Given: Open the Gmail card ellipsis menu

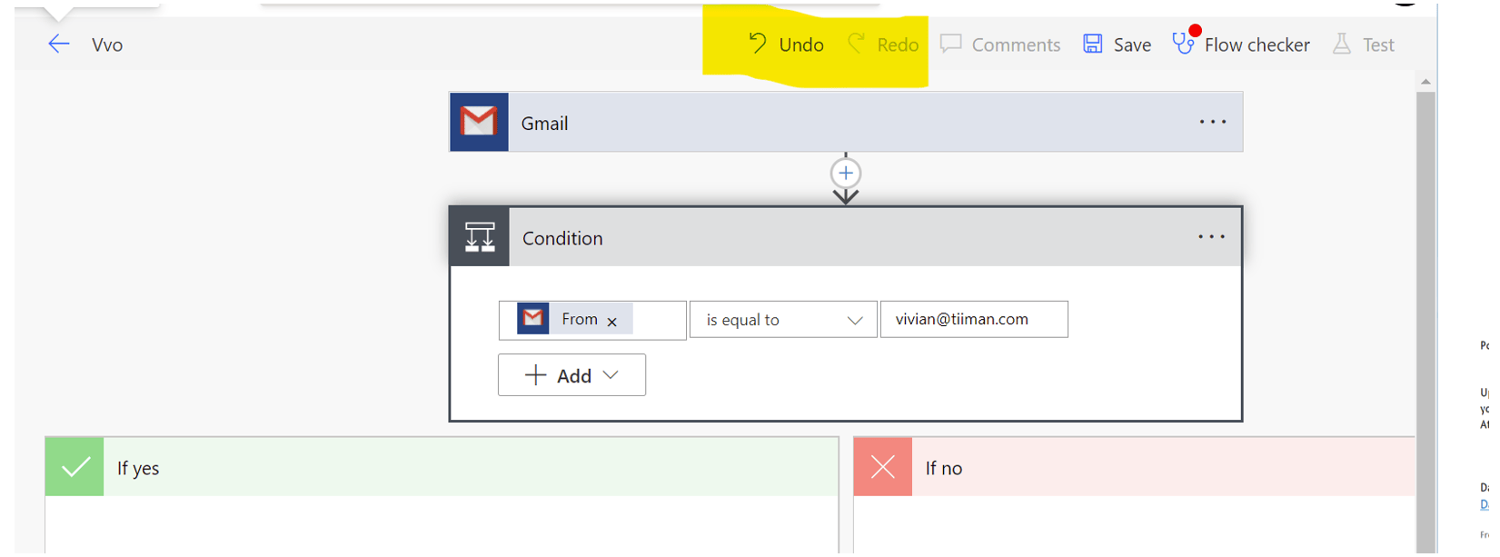Looking at the screenshot, I should pyautogui.click(x=1213, y=122).
